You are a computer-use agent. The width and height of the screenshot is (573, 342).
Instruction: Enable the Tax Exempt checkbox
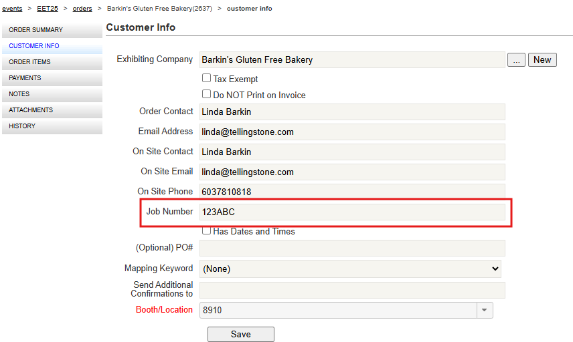coord(206,78)
